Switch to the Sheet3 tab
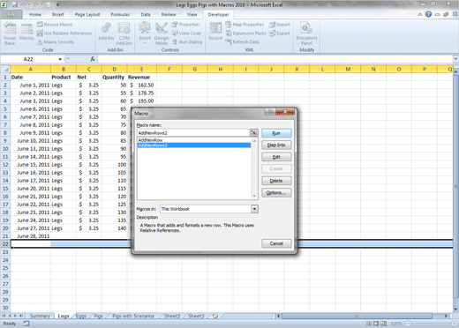This screenshot has height=328, width=459. [196, 316]
